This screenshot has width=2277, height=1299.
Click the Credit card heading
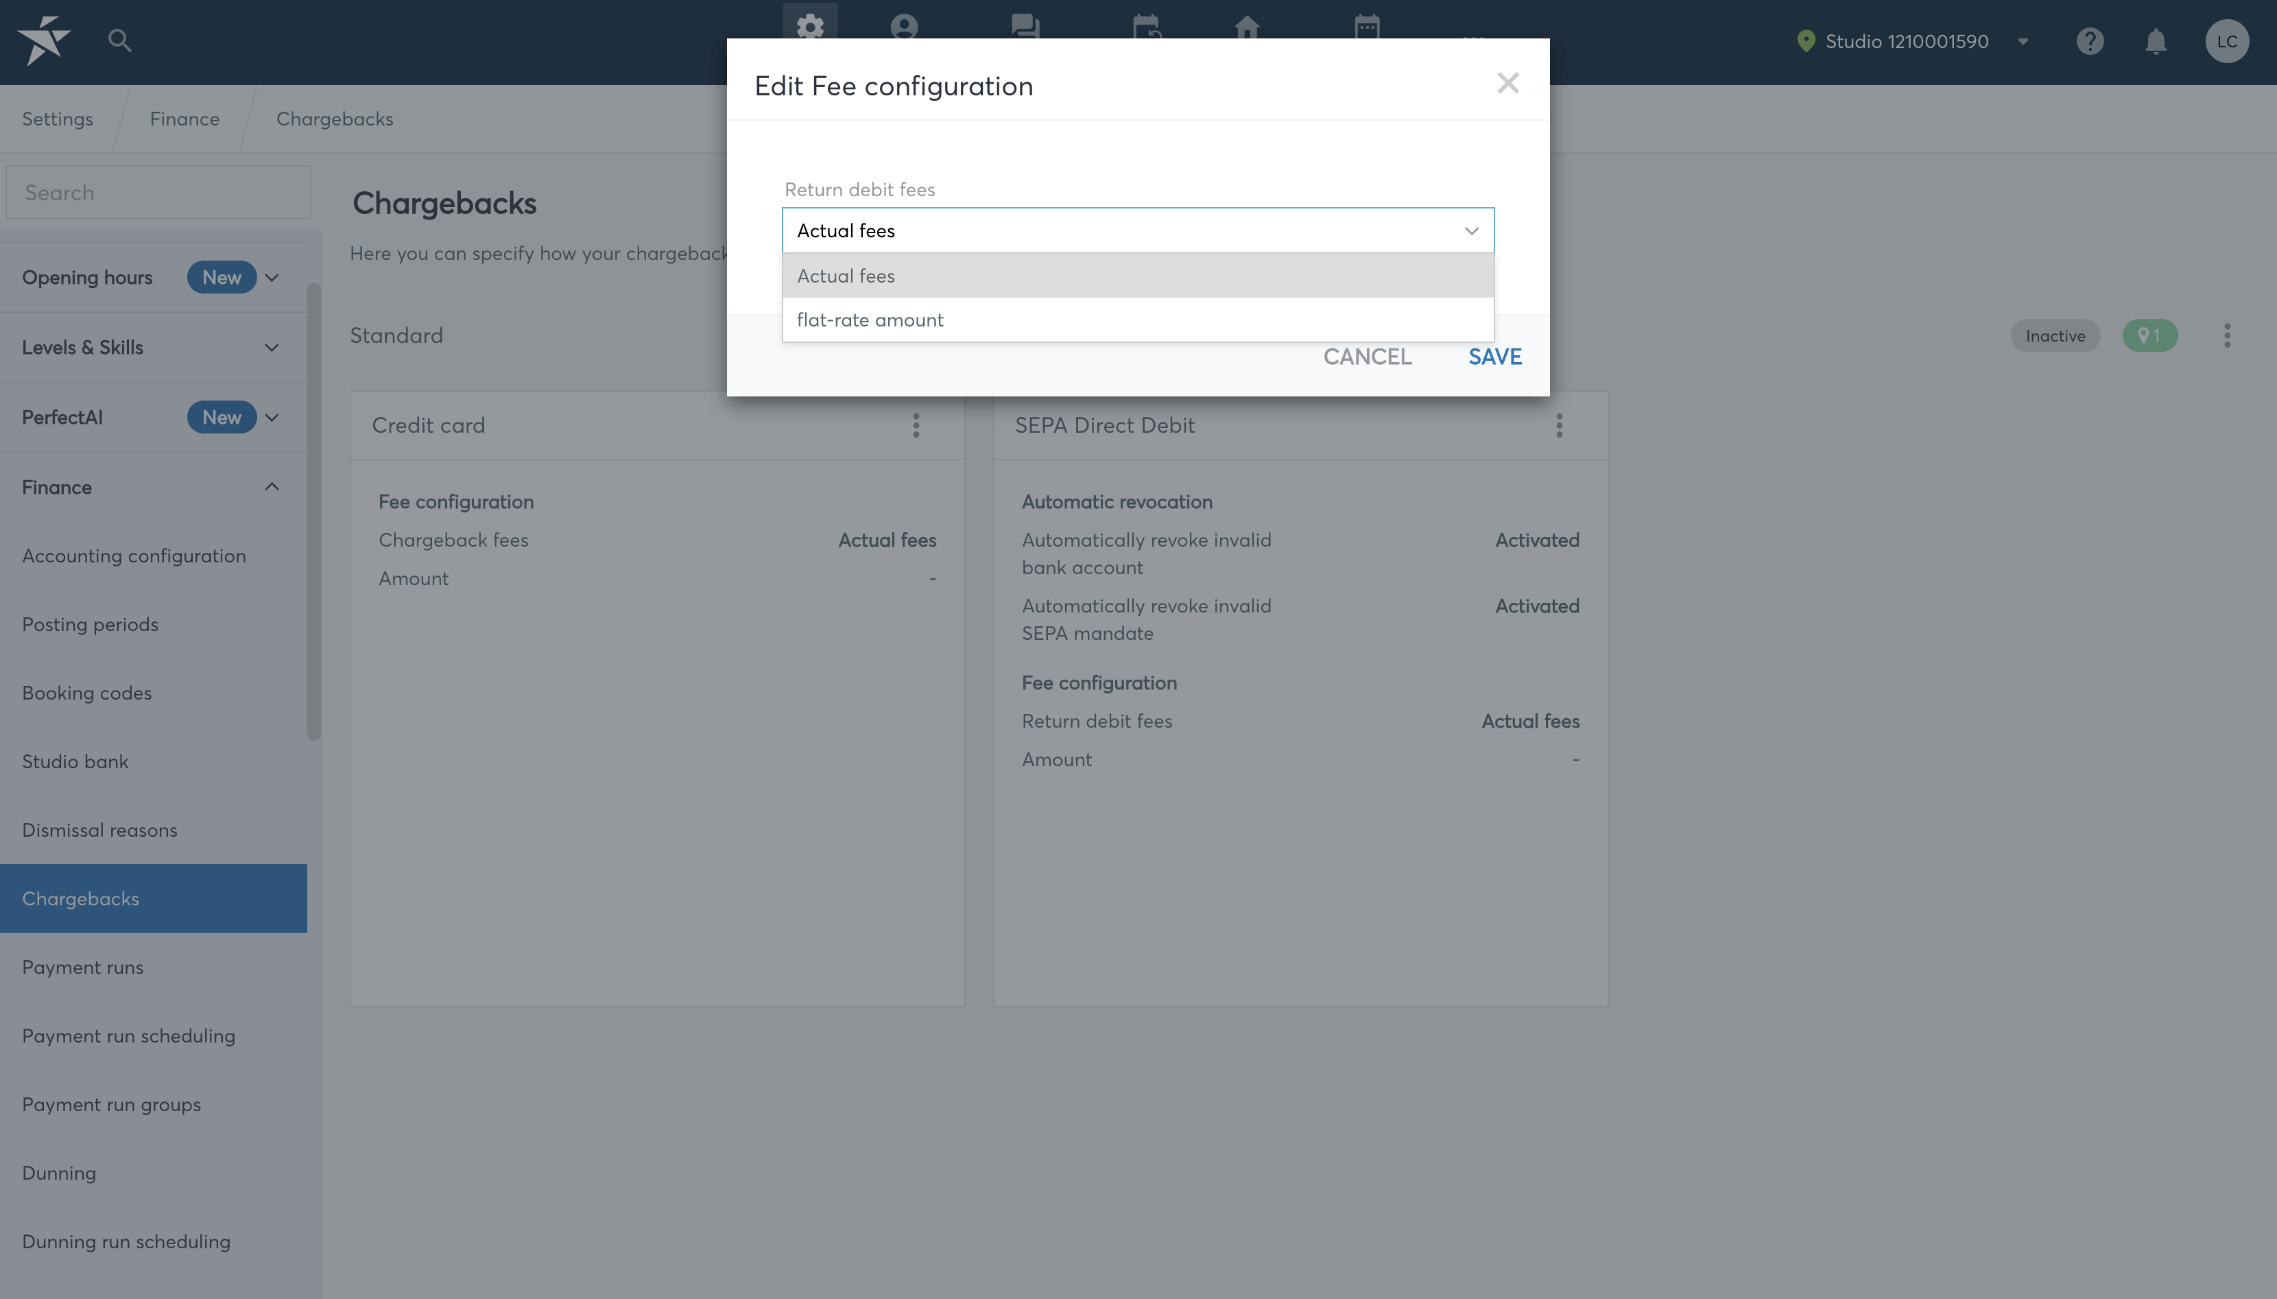[x=428, y=425]
